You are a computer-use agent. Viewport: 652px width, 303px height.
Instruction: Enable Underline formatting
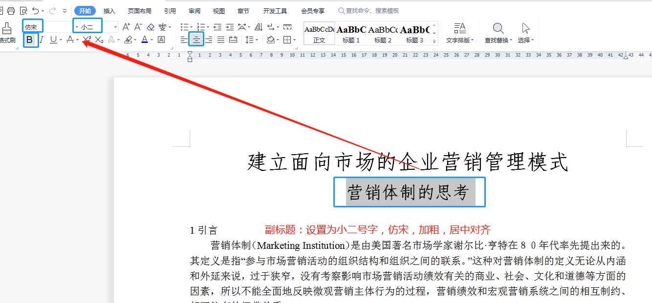(x=53, y=39)
